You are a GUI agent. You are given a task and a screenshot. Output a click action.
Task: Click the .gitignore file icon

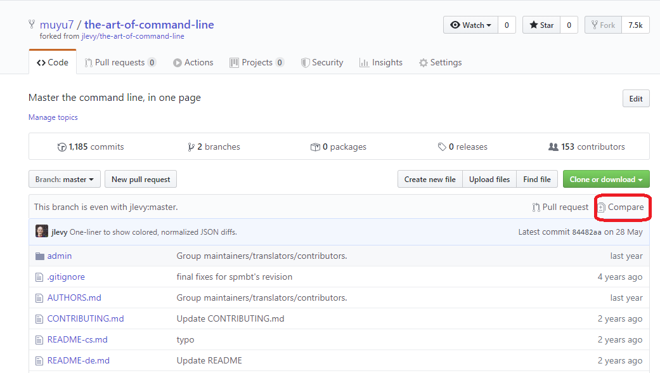click(40, 277)
